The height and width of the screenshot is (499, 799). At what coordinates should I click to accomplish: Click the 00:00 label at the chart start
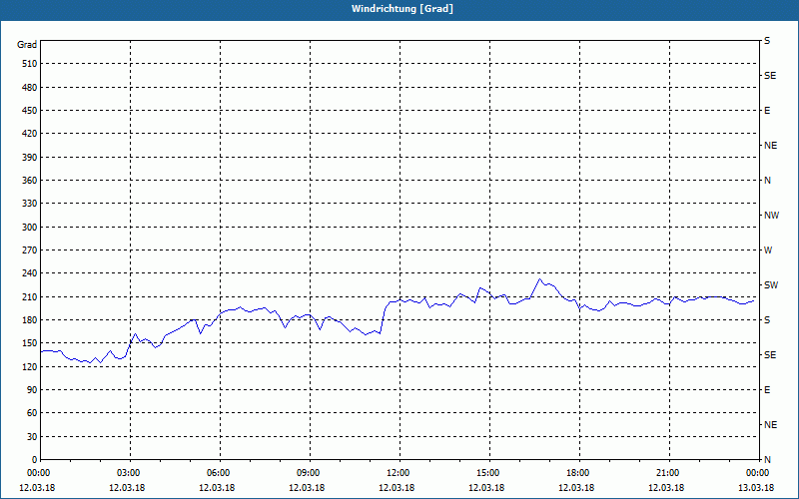pyautogui.click(x=39, y=473)
